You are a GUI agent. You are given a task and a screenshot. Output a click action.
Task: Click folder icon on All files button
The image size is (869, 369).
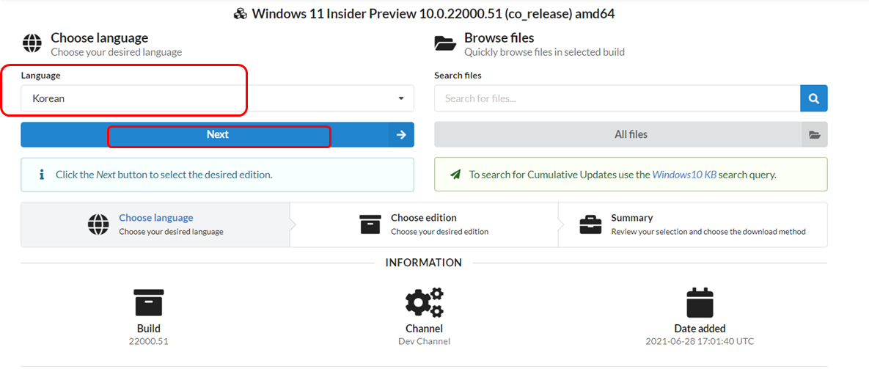(x=815, y=135)
